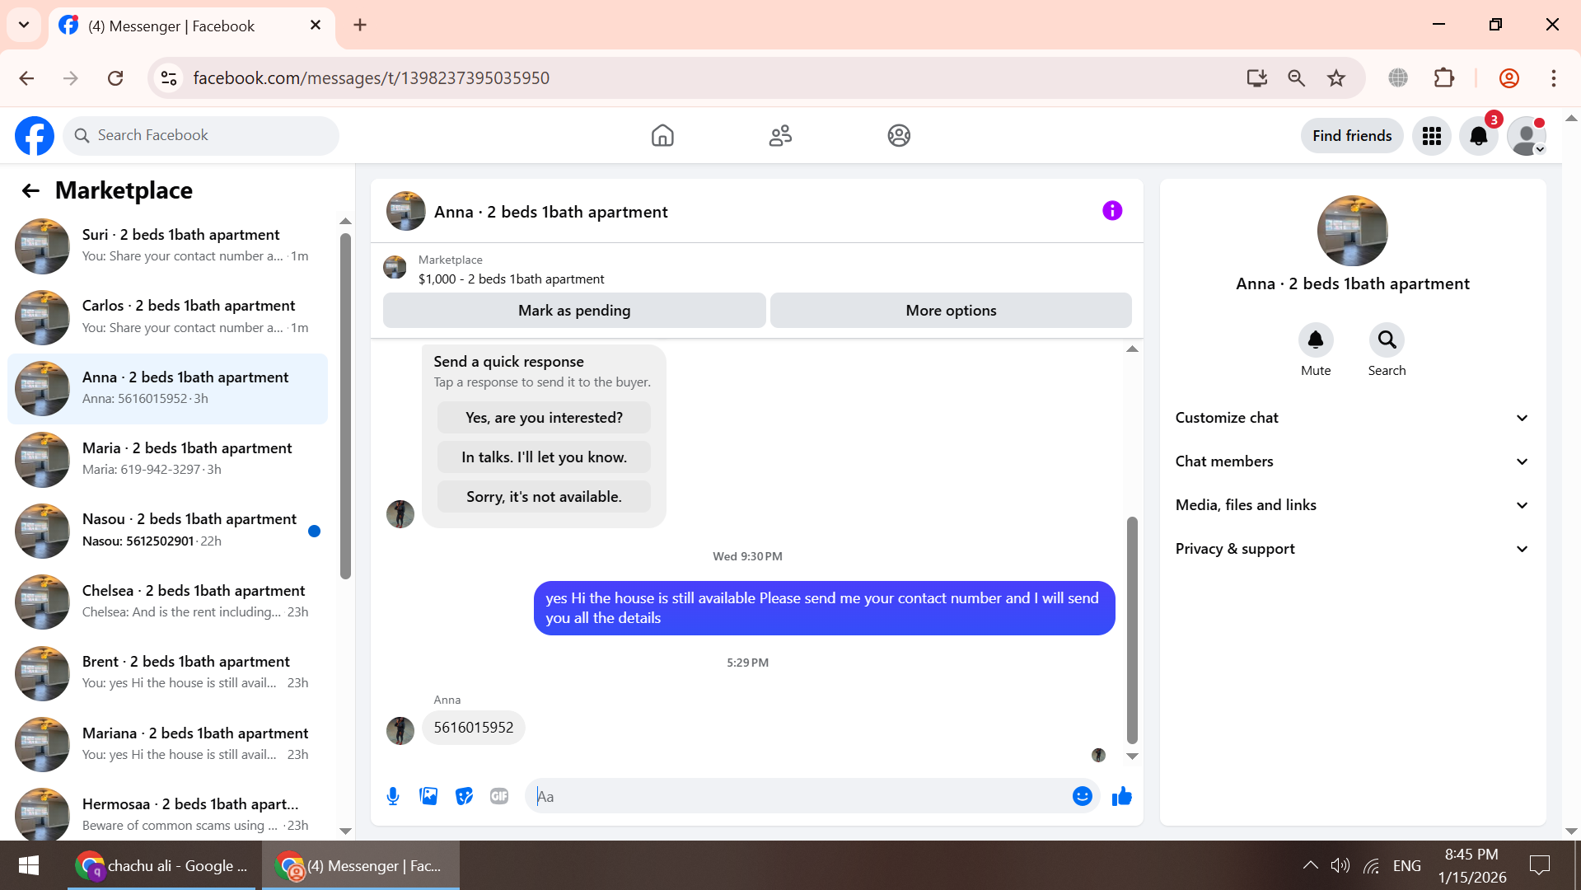
Task: Choose a sticker from the sticker icon
Action: (464, 796)
